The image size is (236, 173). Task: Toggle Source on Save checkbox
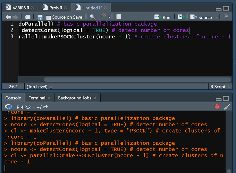[x=49, y=18]
